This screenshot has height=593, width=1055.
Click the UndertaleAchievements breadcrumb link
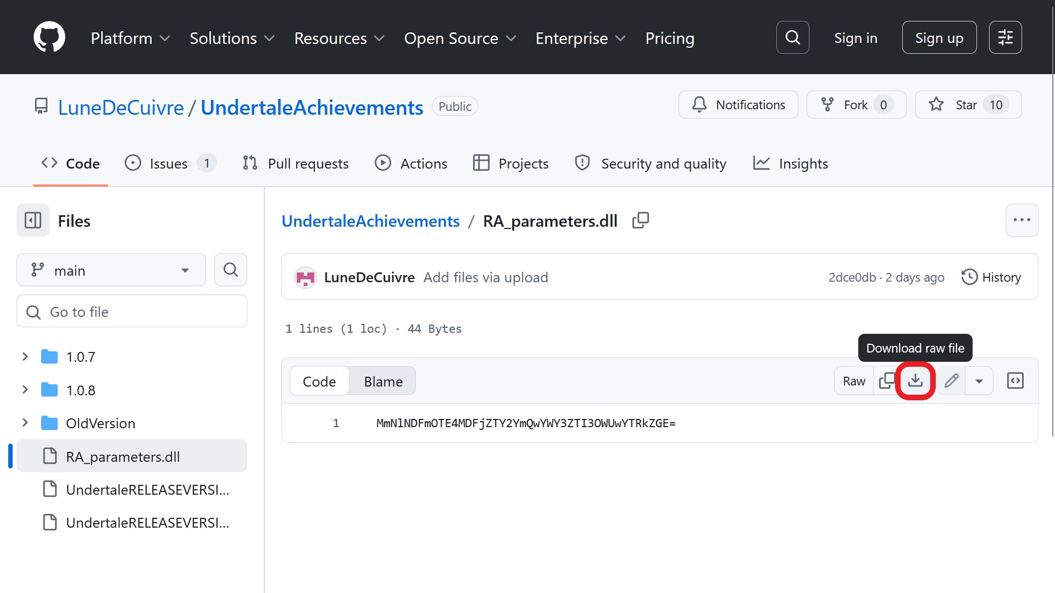pos(371,221)
